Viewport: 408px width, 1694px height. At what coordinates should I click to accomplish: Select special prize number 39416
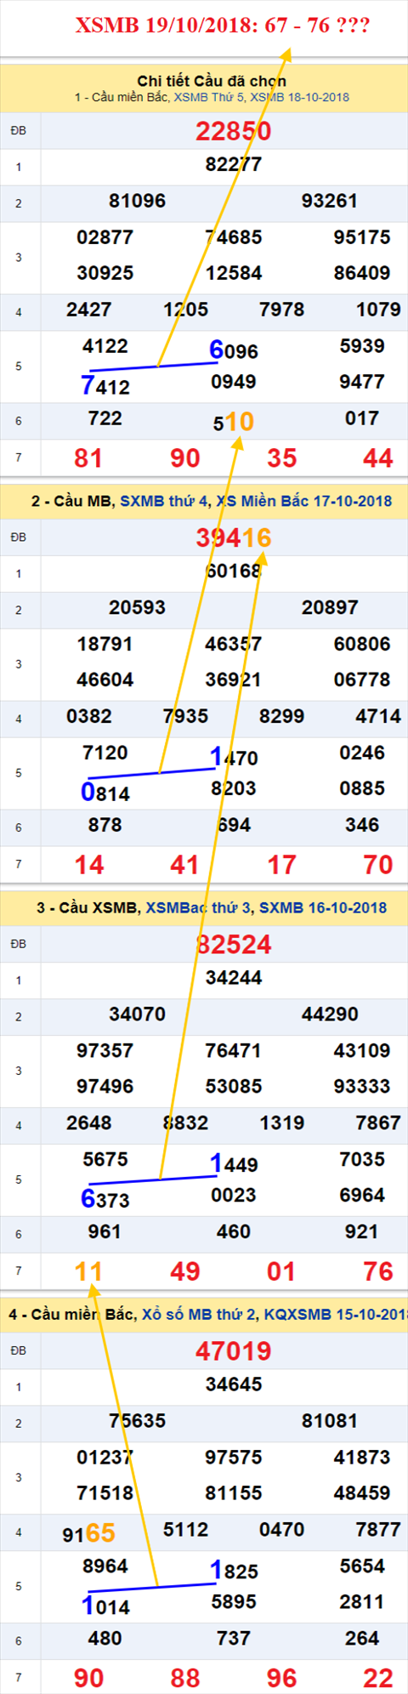coord(234,537)
